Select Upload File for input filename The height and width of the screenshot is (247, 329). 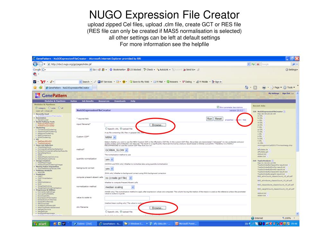point(121,129)
